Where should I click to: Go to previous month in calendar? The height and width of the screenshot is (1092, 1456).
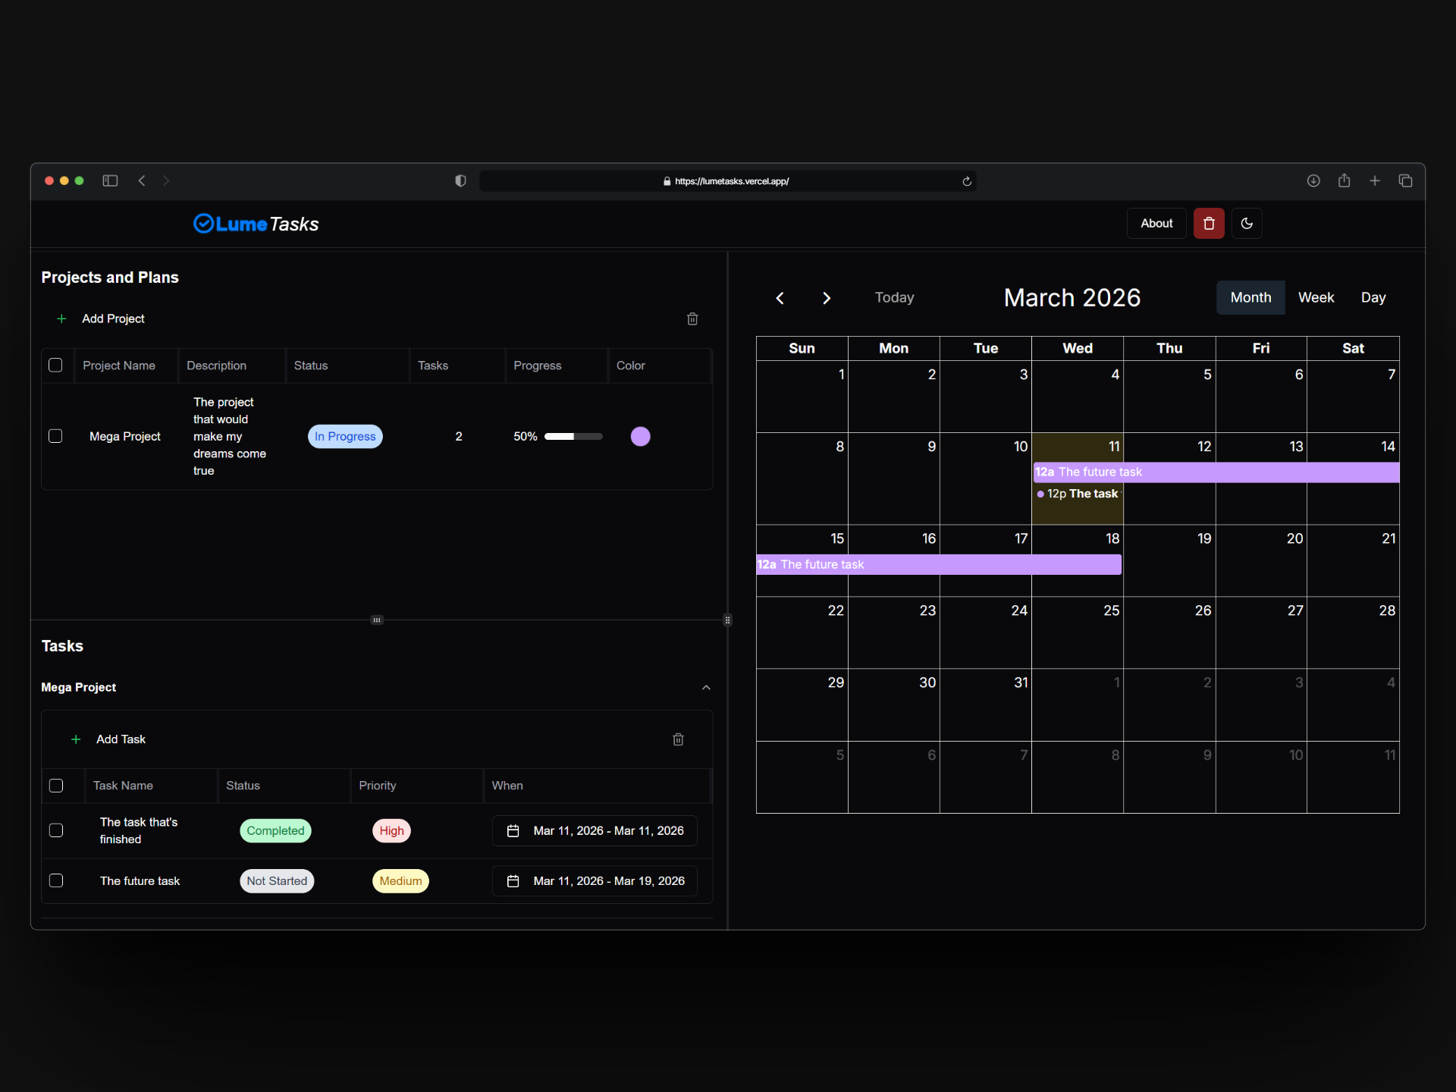click(780, 298)
